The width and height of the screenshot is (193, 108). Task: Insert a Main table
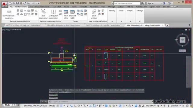click(66, 14)
